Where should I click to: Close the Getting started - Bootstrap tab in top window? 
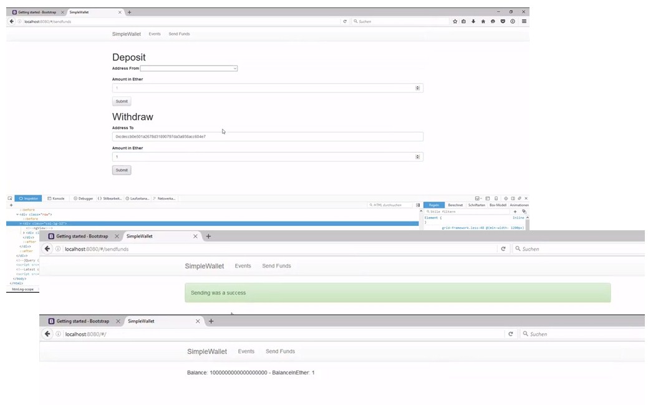click(62, 12)
